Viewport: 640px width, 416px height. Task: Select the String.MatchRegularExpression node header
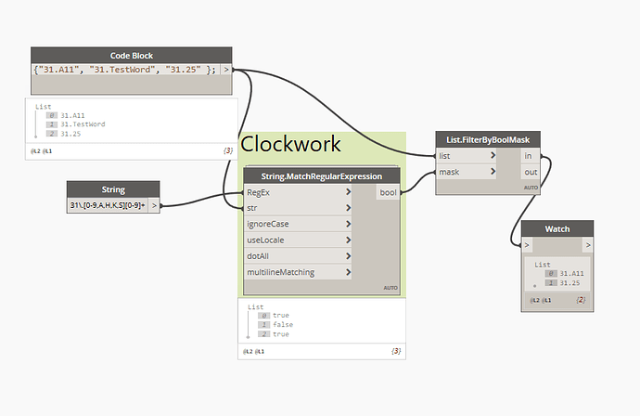click(x=322, y=176)
